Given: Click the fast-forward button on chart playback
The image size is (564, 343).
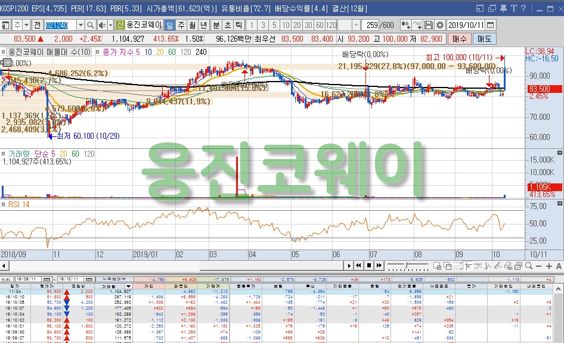Looking at the screenshot, I should tap(379, 266).
